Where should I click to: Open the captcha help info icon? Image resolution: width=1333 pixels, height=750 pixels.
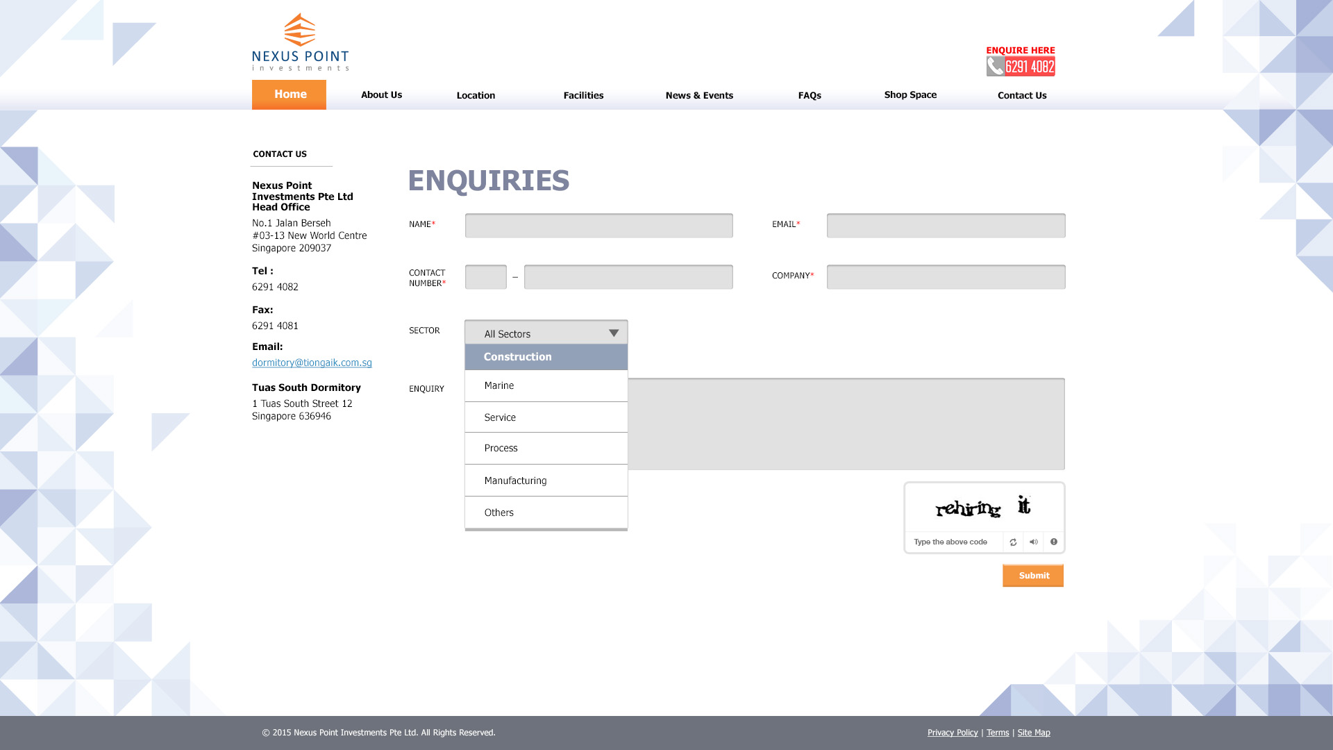pyautogui.click(x=1054, y=542)
